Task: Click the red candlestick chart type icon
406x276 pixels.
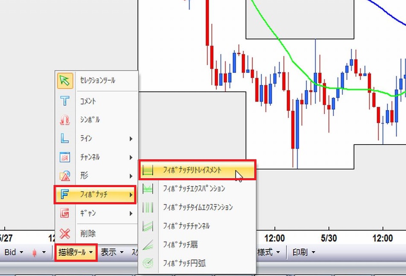Action: (34, 252)
